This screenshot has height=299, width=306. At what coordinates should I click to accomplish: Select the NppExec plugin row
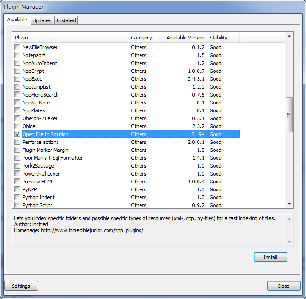tap(126, 79)
